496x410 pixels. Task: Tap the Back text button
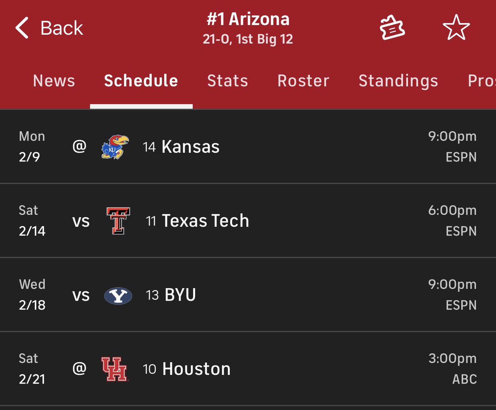point(62,28)
